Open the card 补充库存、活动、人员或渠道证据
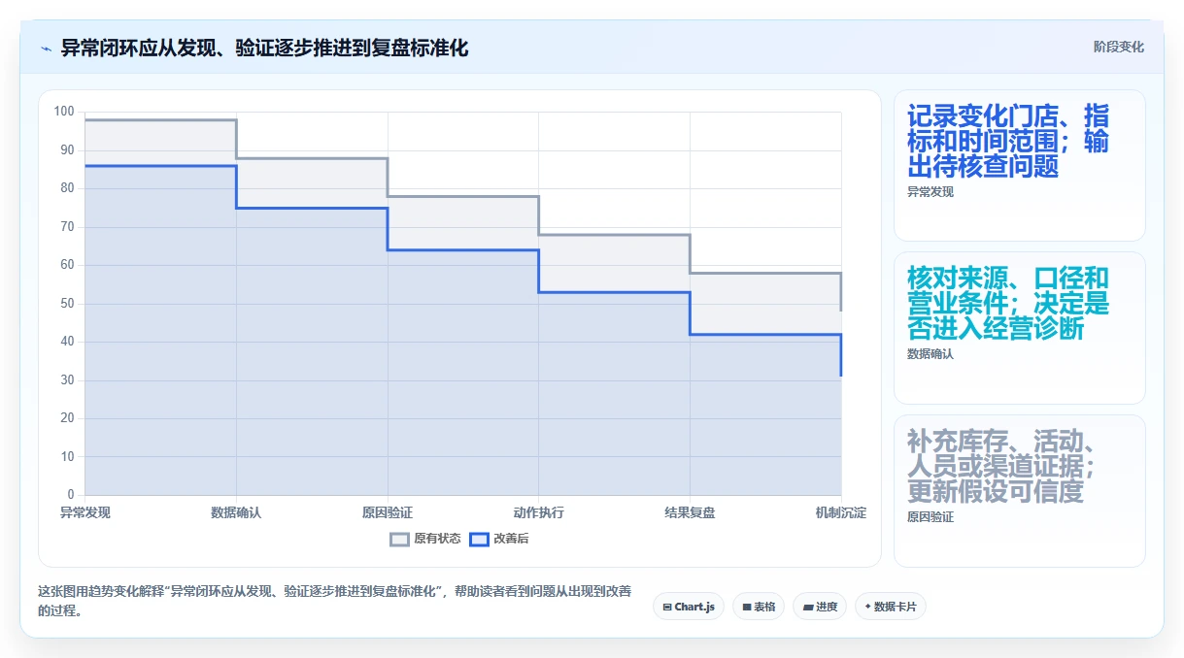This screenshot has height=658, width=1184. (1020, 491)
